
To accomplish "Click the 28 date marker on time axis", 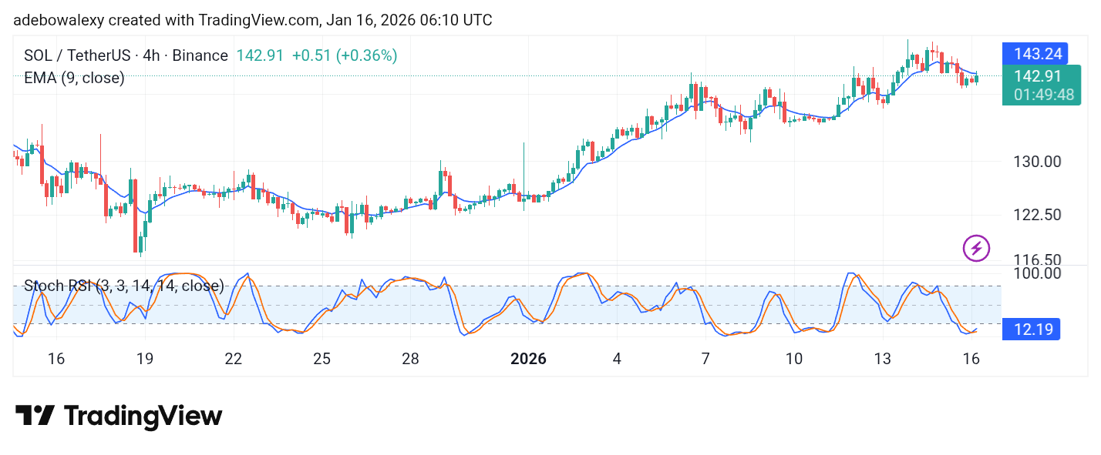I will (x=410, y=359).
